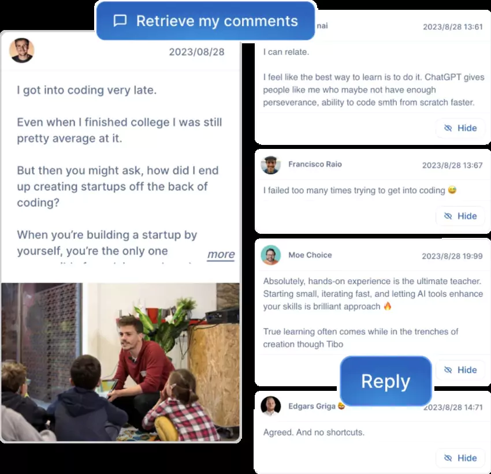Click the crossed-eye icon in Francisco's Hide button

coord(448,216)
